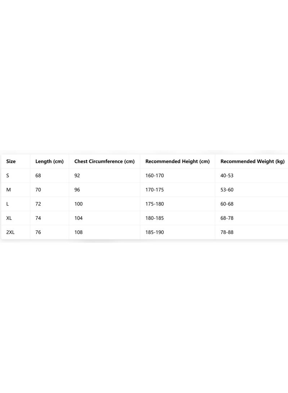The image size is (288, 393).
Task: Click the height range 180-185
Action: (155, 218)
